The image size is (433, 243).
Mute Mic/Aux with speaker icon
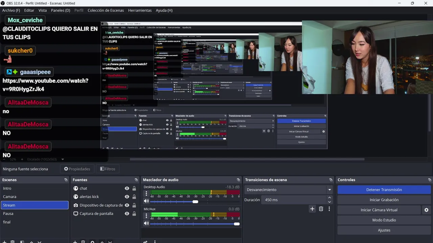[x=146, y=223]
